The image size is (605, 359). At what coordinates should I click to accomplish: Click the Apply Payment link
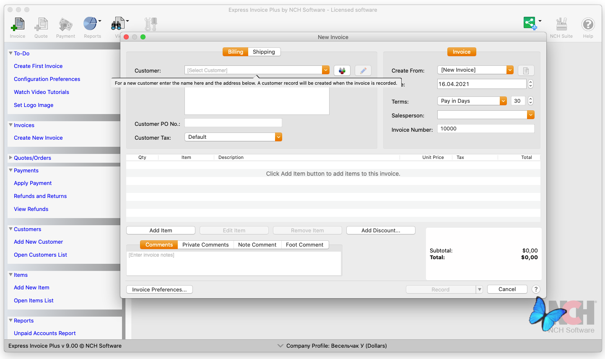click(x=33, y=183)
